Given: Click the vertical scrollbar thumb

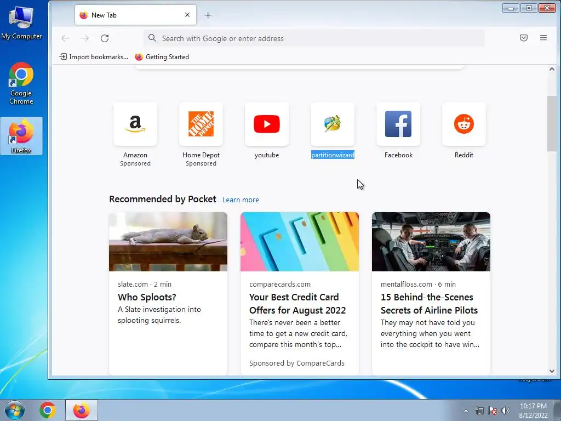Looking at the screenshot, I should [x=552, y=123].
